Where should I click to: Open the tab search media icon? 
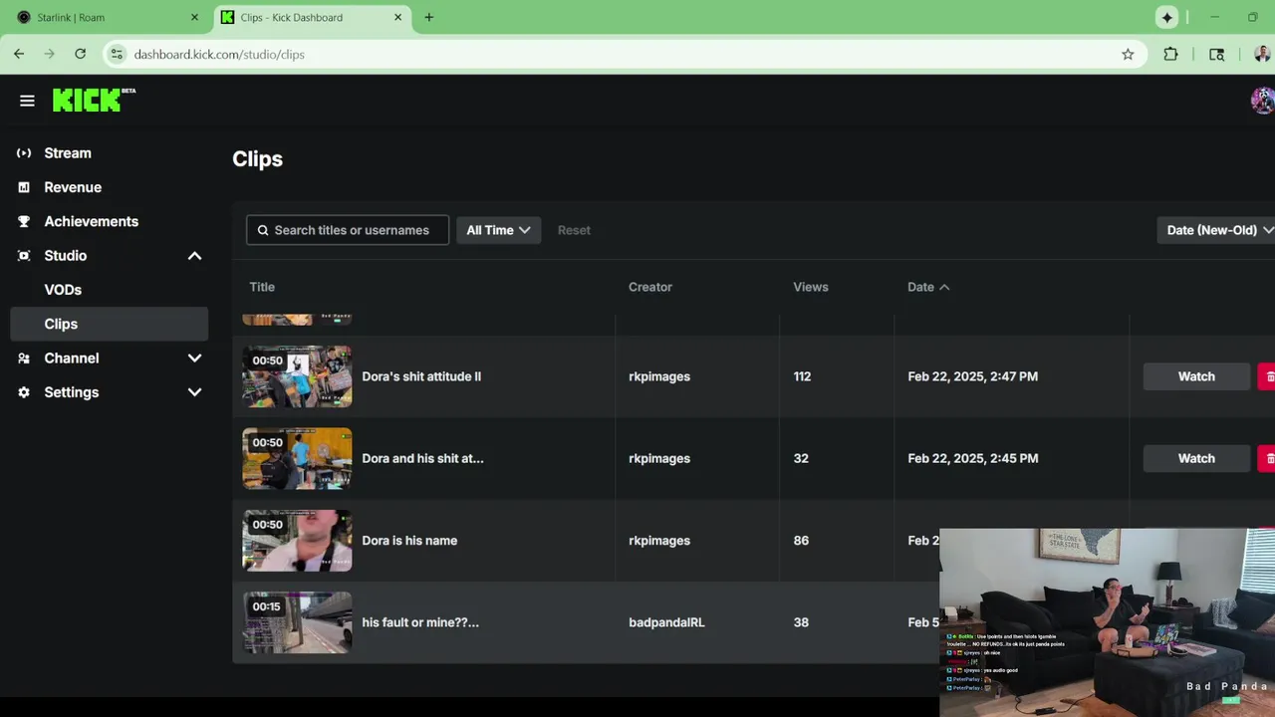(x=1216, y=55)
